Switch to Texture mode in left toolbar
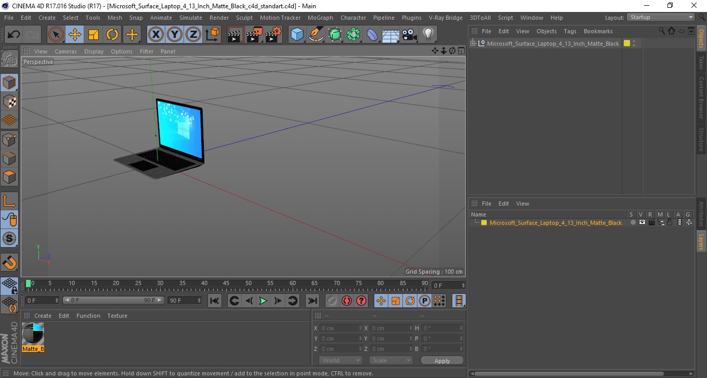This screenshot has width=707, height=378. (9, 101)
